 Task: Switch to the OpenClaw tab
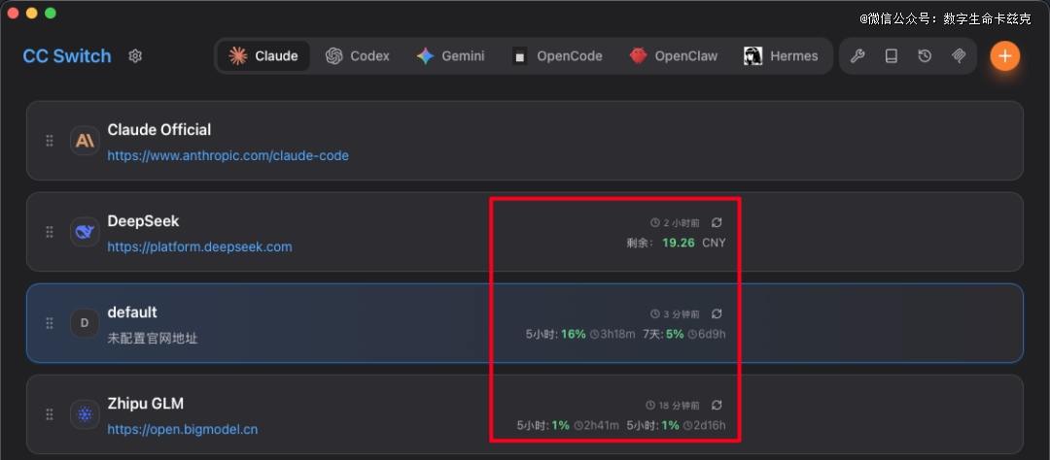coord(673,56)
